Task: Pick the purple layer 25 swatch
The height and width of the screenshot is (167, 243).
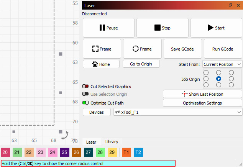Action: coord(65,153)
